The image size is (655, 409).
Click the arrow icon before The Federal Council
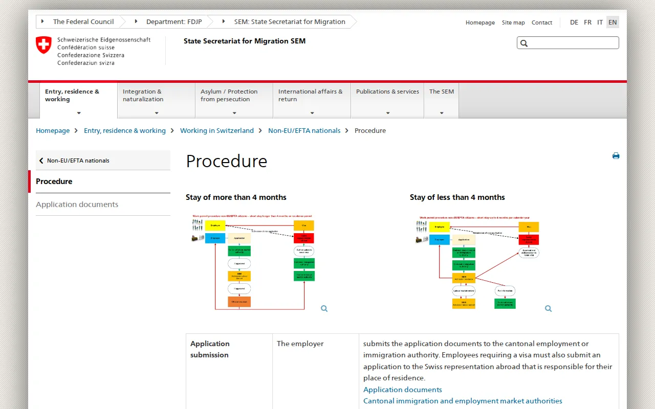pos(42,21)
